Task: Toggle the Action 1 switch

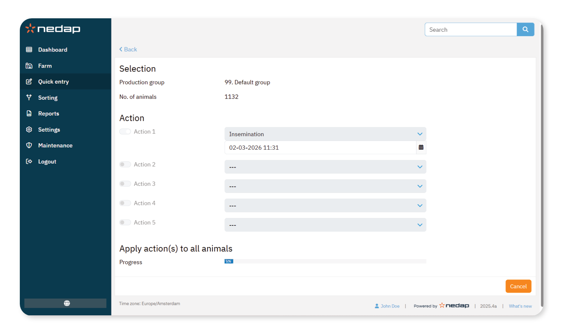Action: point(125,132)
